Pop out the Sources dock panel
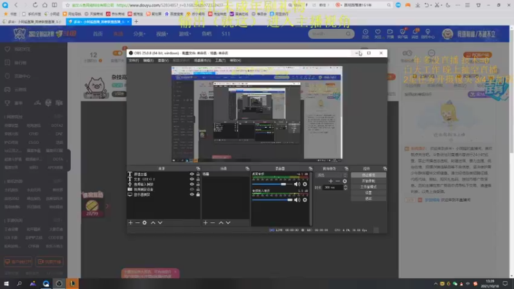Image resolution: width=514 pixels, height=289 pixels. 198,168
